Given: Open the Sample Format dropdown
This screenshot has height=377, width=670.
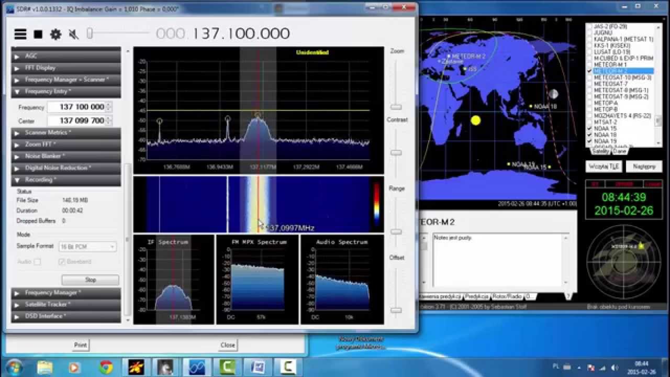Looking at the screenshot, I should click(x=87, y=247).
